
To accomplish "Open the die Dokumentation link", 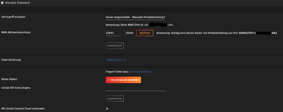I will coord(140,72).
